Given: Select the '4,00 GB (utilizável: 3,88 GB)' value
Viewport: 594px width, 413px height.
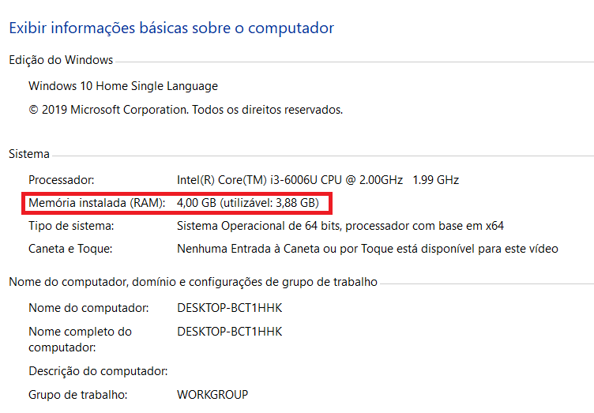Looking at the screenshot, I should point(248,203).
